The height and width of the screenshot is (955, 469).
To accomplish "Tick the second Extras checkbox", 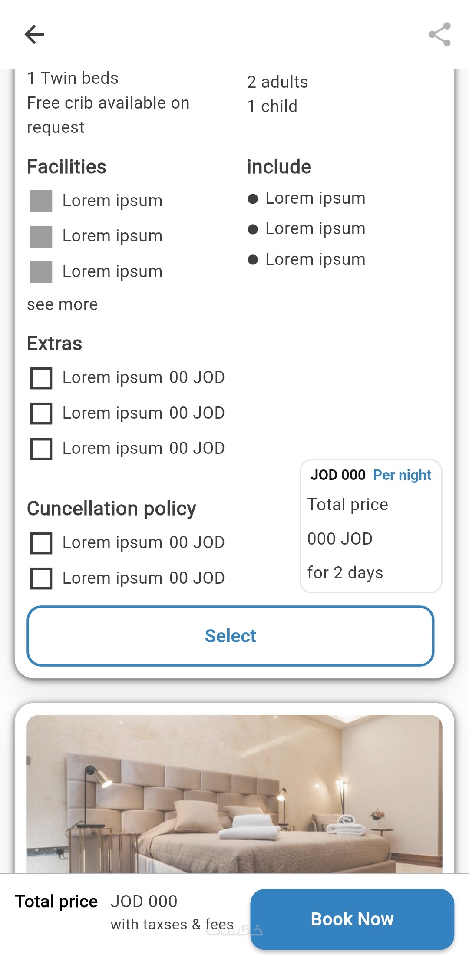I will (41, 413).
